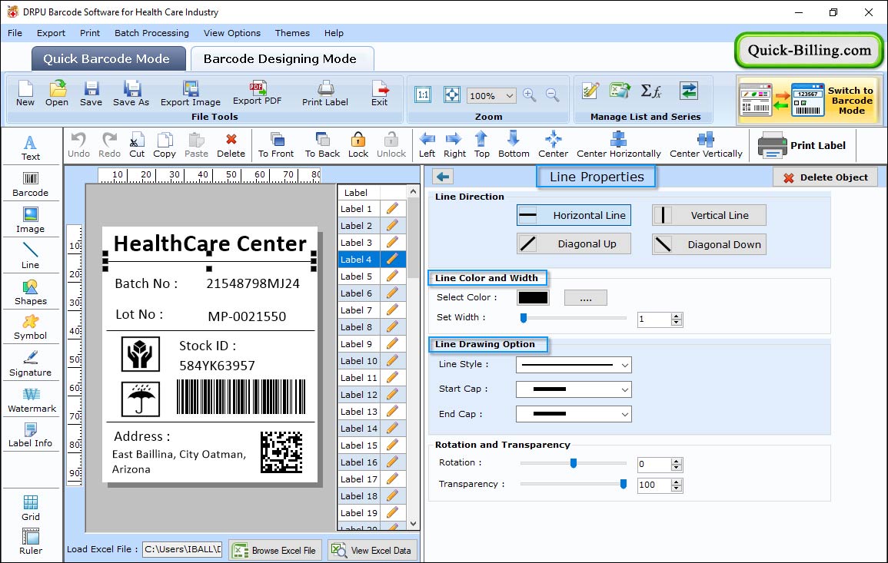Open Batch Processing menu
Viewport: 888px width, 563px height.
click(x=151, y=33)
